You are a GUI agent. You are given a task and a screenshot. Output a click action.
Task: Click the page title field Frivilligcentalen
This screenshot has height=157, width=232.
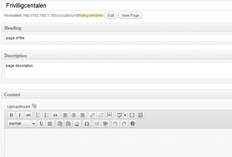pos(117,5)
